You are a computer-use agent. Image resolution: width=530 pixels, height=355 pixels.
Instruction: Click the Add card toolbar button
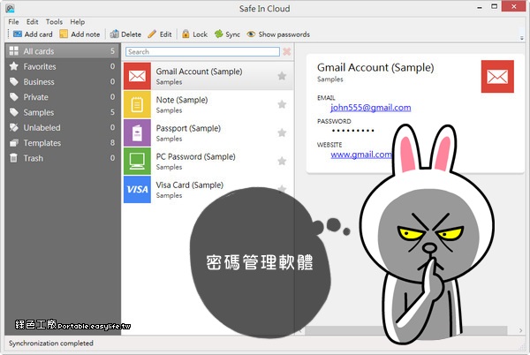(33, 34)
